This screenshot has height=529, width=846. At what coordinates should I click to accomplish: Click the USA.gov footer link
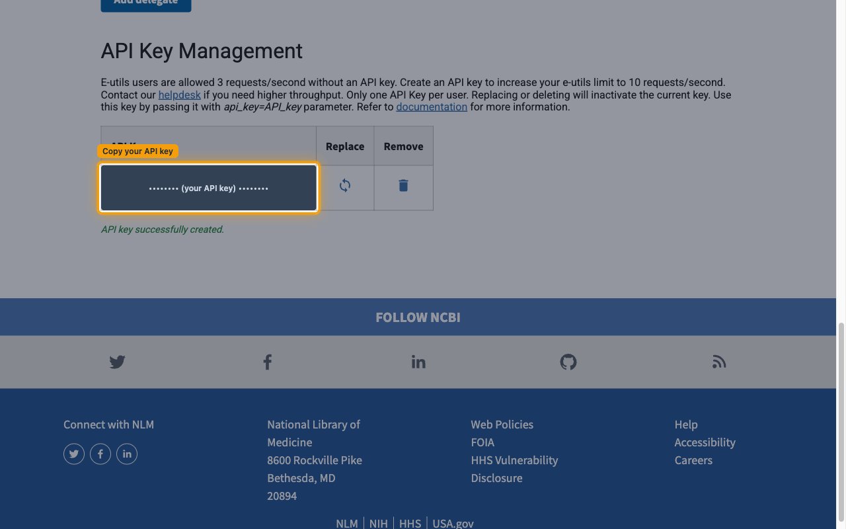pyautogui.click(x=453, y=523)
